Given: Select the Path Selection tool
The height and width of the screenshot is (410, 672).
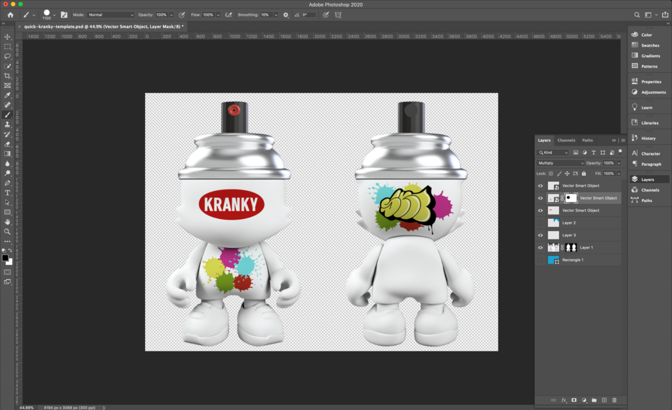Looking at the screenshot, I should pos(7,202).
